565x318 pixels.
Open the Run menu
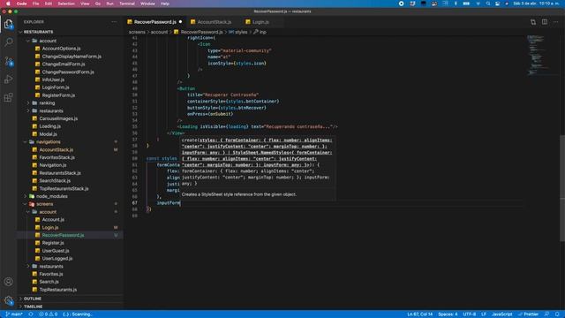pos(109,4)
